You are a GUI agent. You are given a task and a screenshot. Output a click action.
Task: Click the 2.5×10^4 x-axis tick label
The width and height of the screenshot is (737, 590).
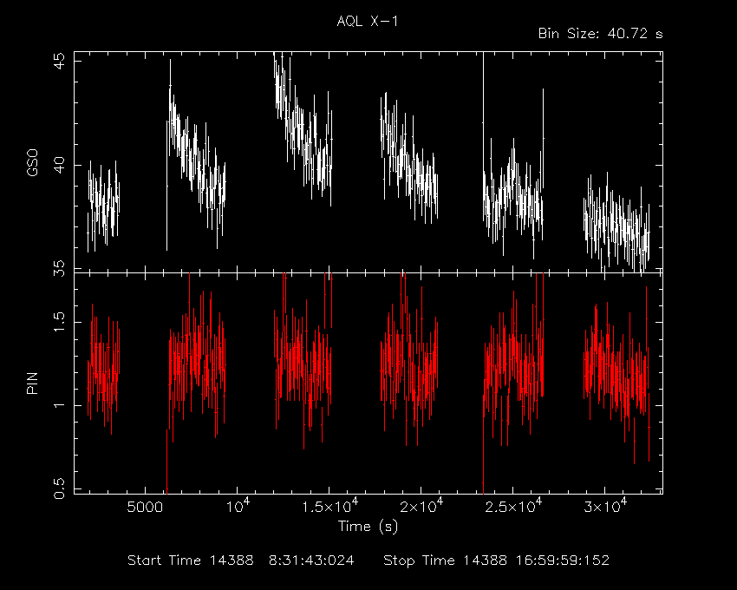(513, 506)
